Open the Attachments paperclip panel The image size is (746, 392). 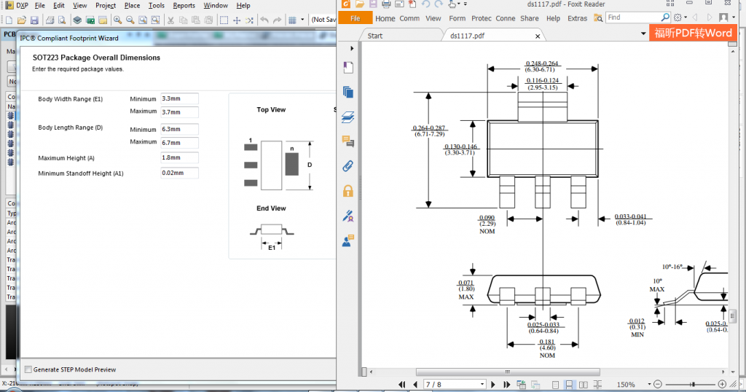(348, 166)
